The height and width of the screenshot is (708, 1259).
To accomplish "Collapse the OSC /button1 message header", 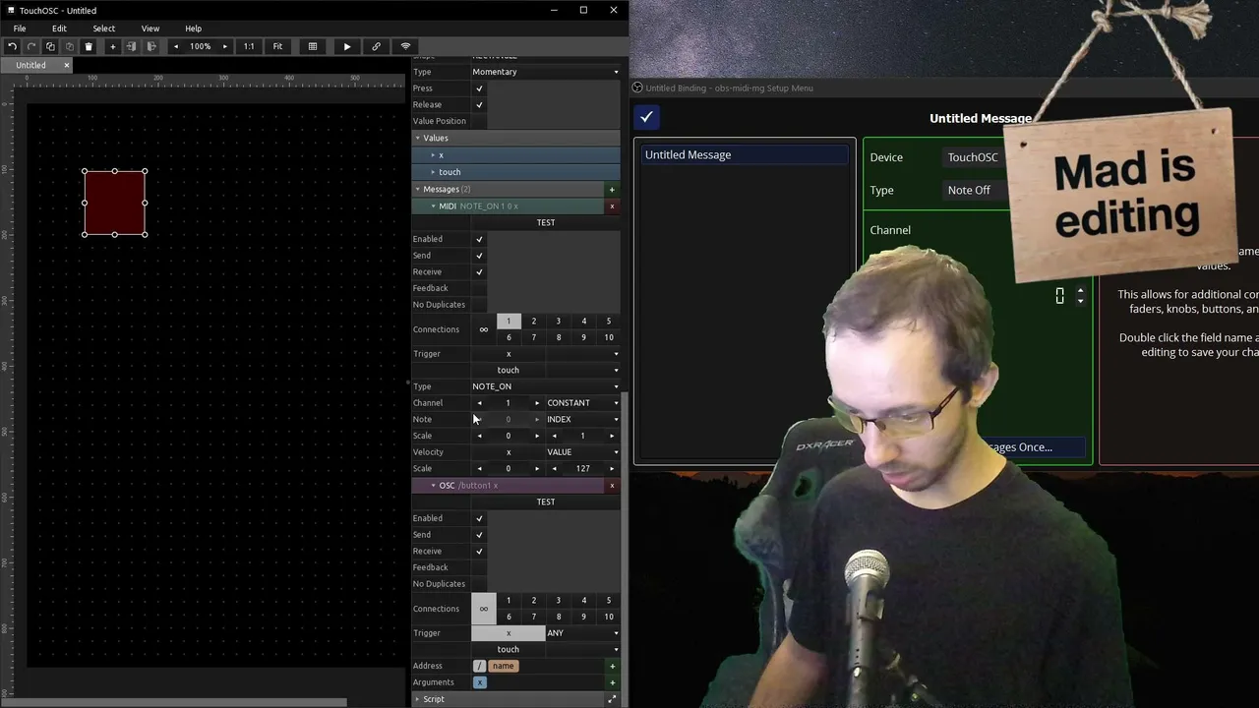I will click(433, 486).
